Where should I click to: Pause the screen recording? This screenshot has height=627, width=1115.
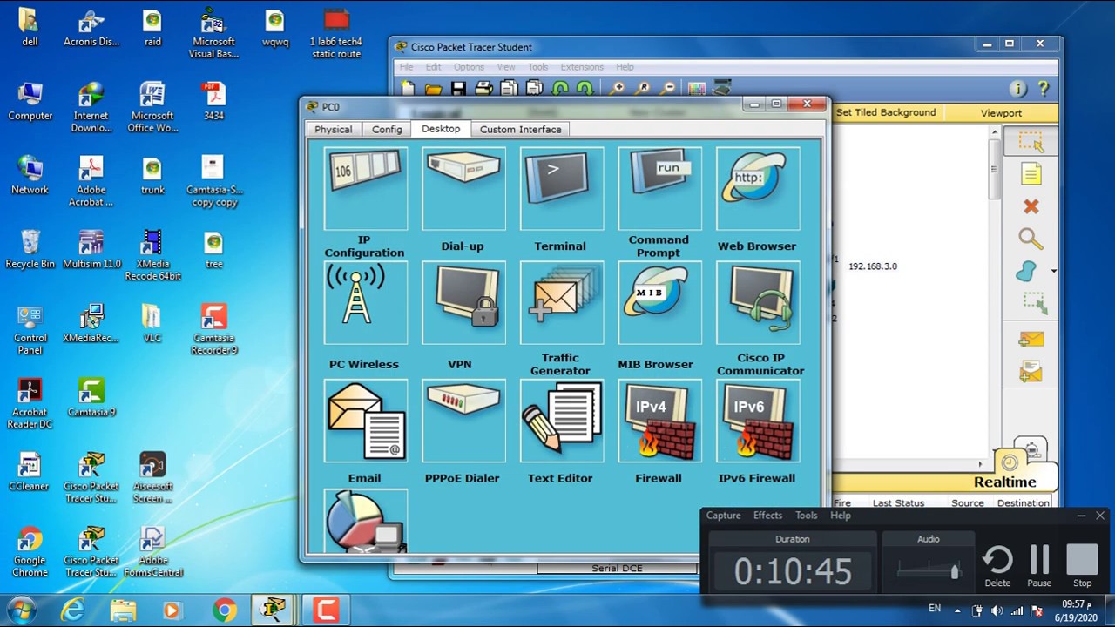click(1039, 566)
